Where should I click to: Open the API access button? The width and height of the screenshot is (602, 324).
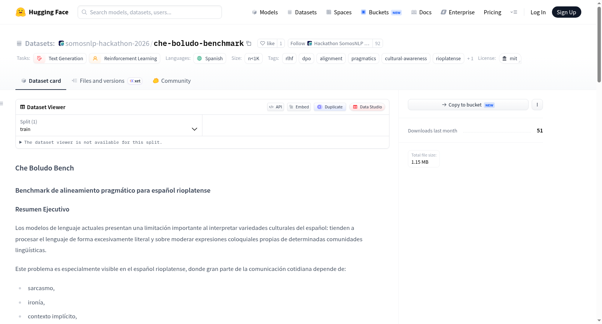pos(275,107)
